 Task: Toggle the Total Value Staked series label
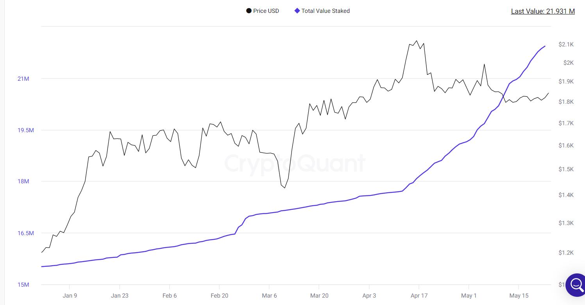point(325,11)
